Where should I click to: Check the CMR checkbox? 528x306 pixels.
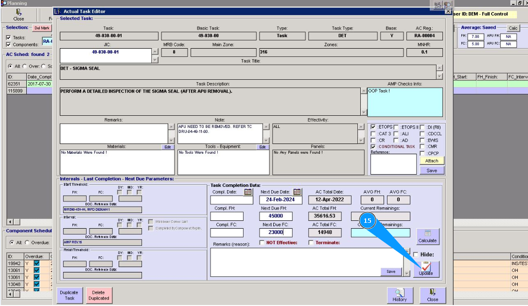pos(422,146)
